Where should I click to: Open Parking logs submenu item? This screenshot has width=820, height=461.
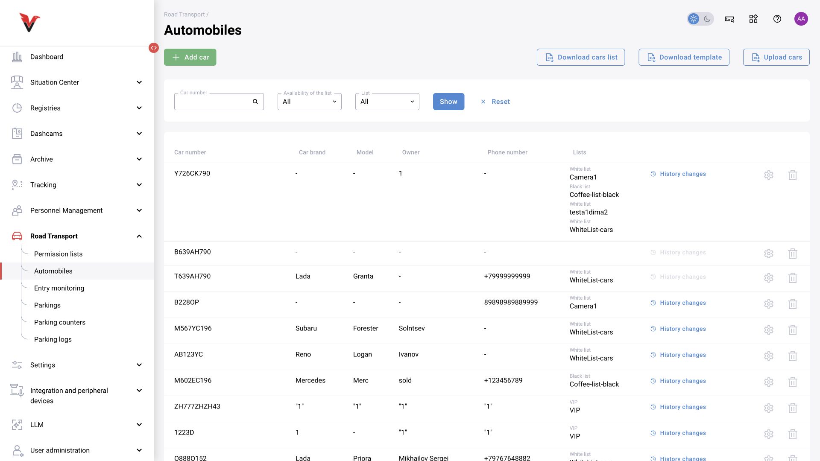coord(53,339)
